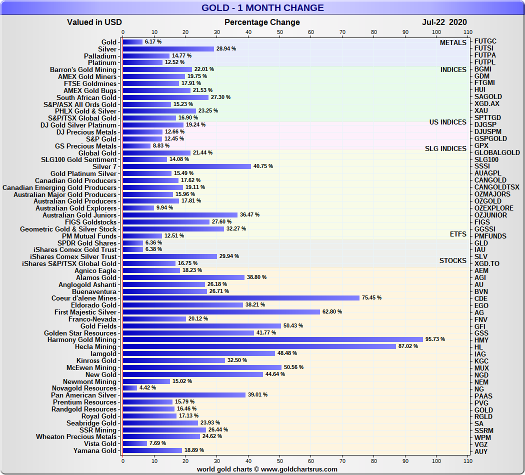Viewport: 525px width, 475px height.
Task: Select the "First Majestic Silver" label
Action: click(x=85, y=312)
